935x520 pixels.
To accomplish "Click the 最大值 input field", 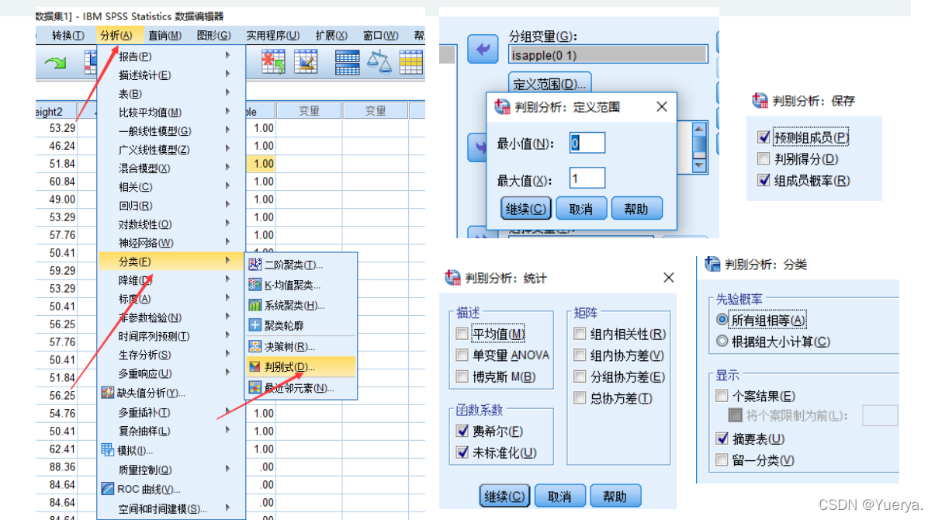I will click(587, 179).
